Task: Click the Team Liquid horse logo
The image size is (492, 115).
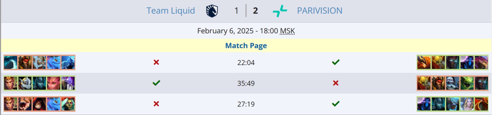Action: click(x=212, y=11)
